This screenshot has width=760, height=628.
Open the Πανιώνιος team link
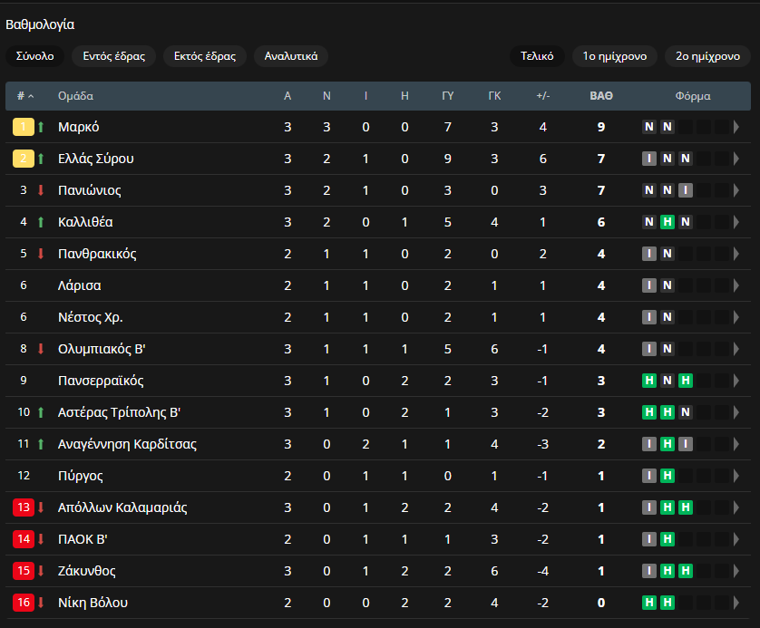coord(90,190)
